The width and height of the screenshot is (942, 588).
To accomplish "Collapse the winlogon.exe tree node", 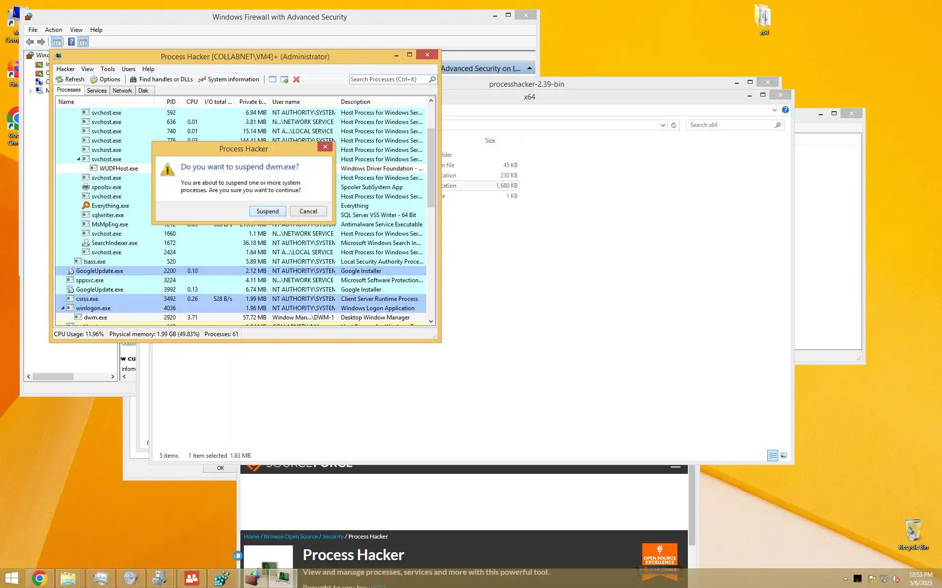I will pyautogui.click(x=63, y=308).
